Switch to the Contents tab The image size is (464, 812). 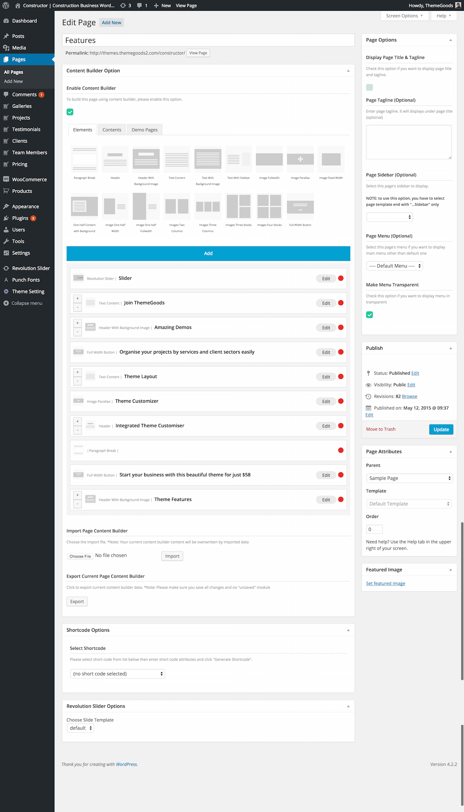(x=112, y=130)
